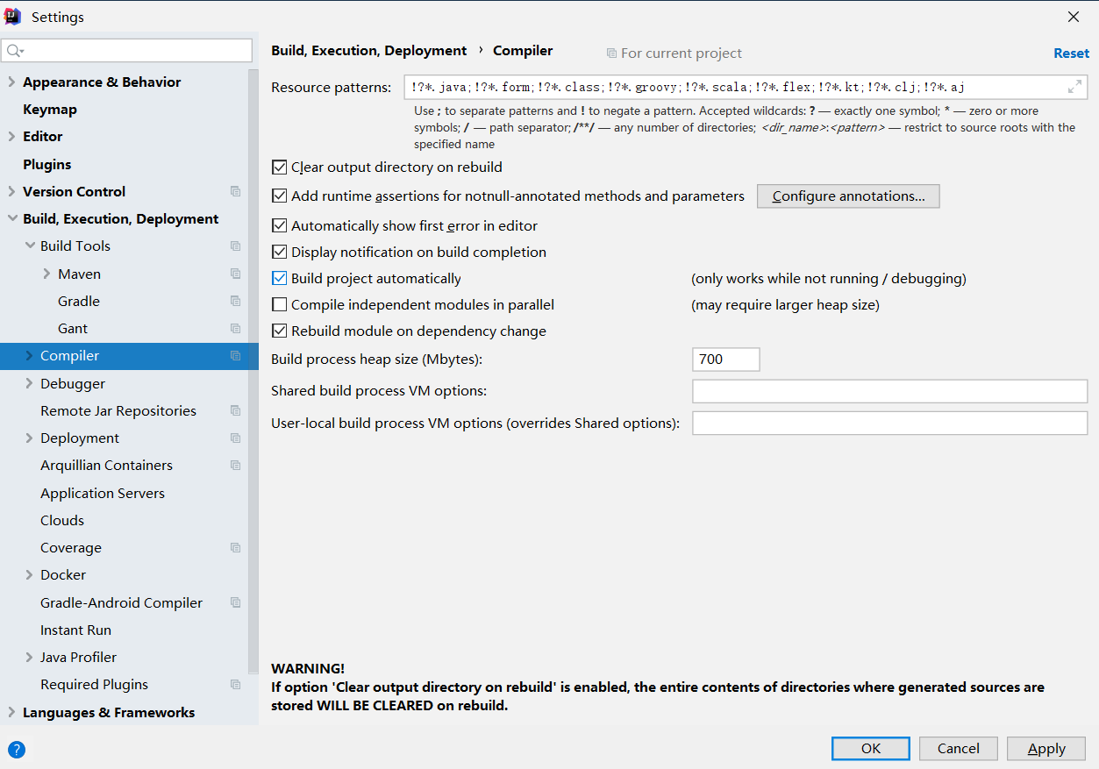This screenshot has width=1099, height=769.
Task: Open the Application Servers settings page
Action: click(x=103, y=493)
